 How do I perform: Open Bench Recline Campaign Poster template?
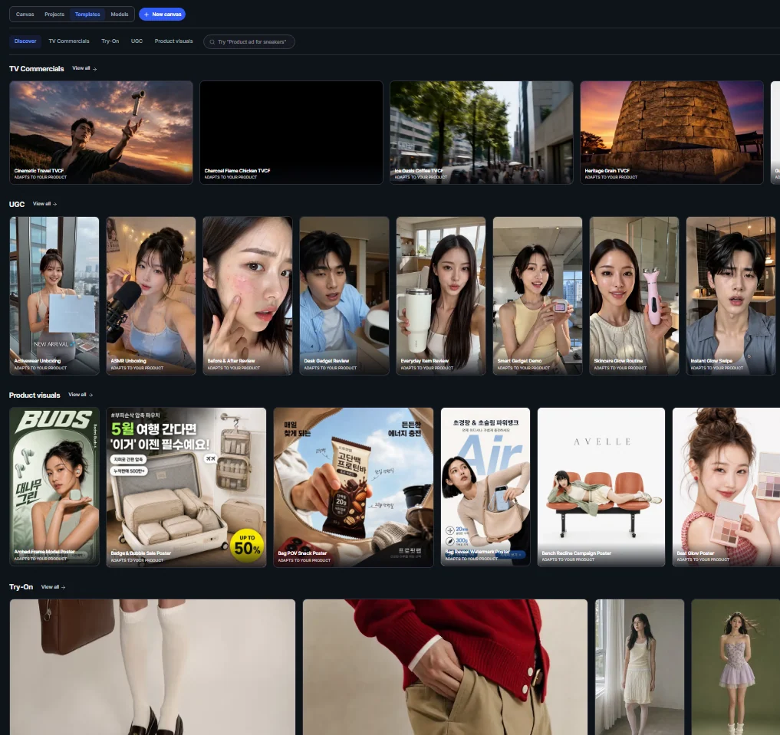601,487
